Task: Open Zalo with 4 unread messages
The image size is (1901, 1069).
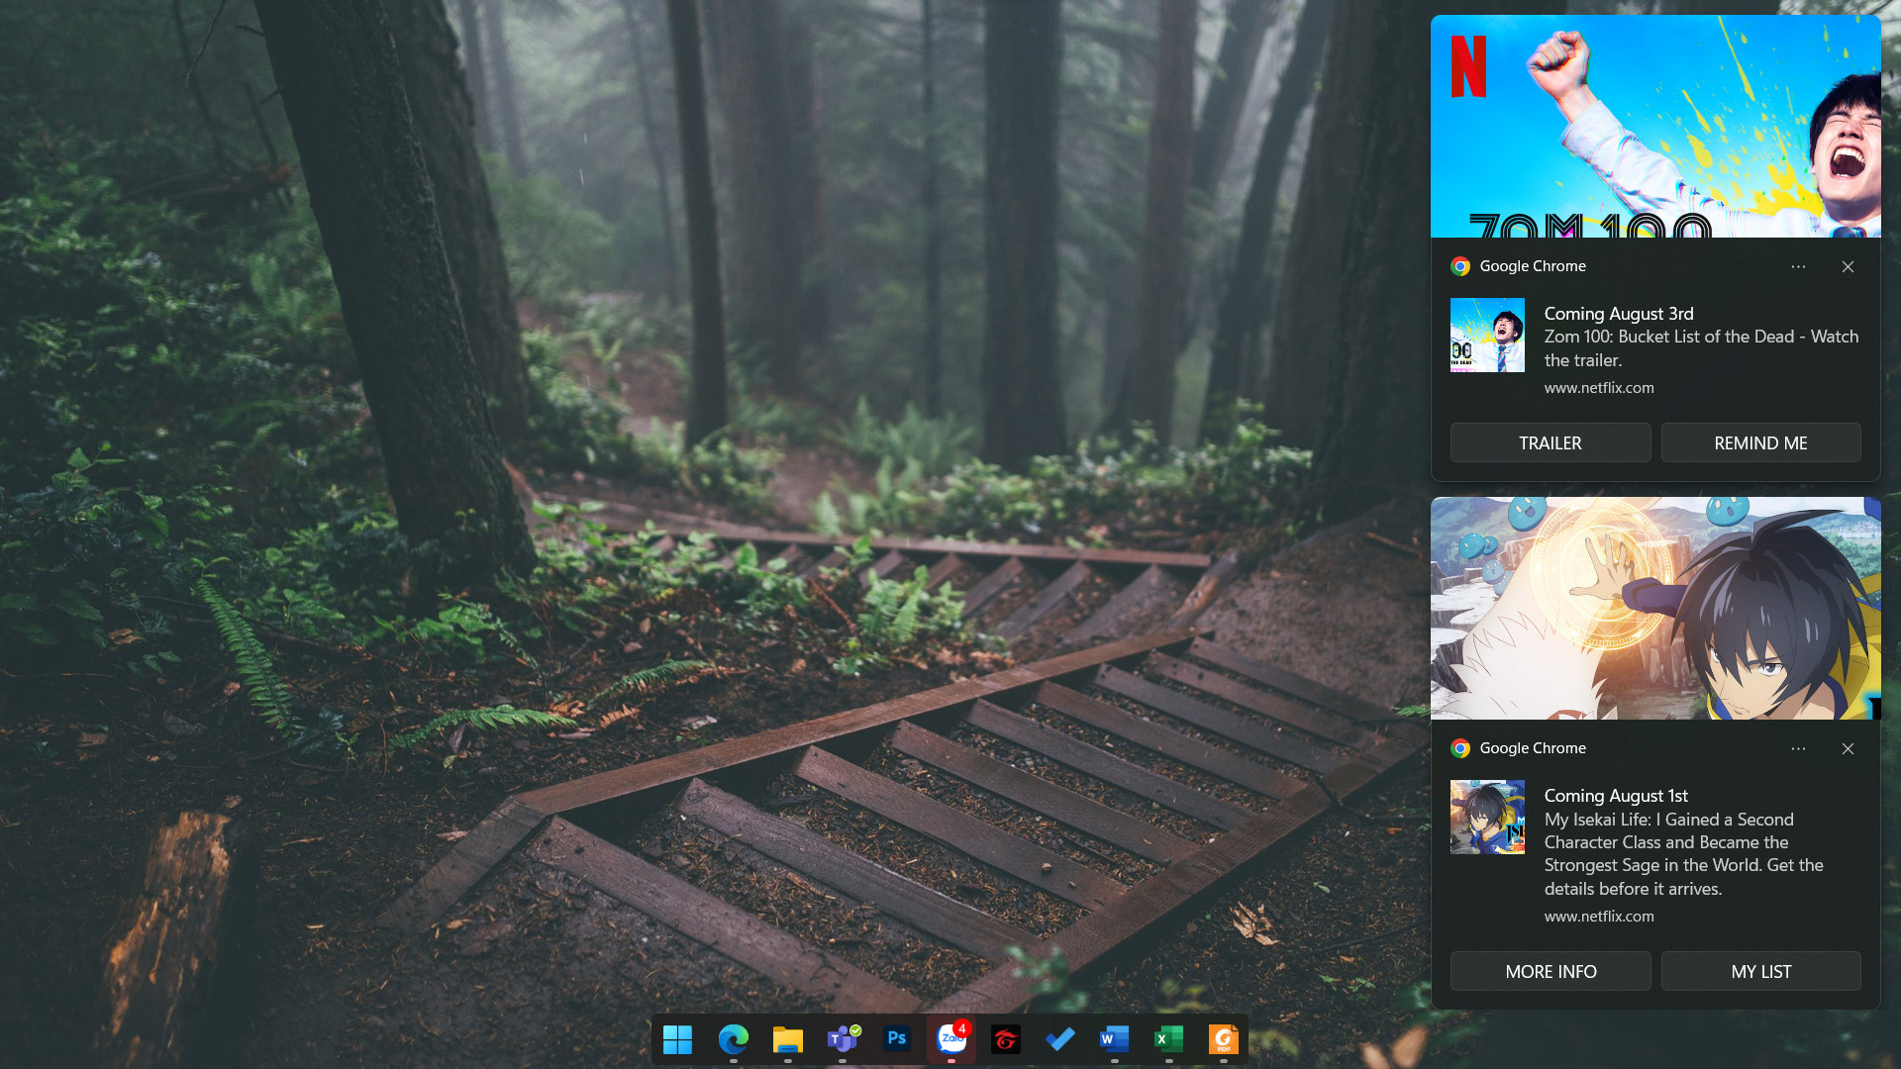Action: click(x=950, y=1039)
